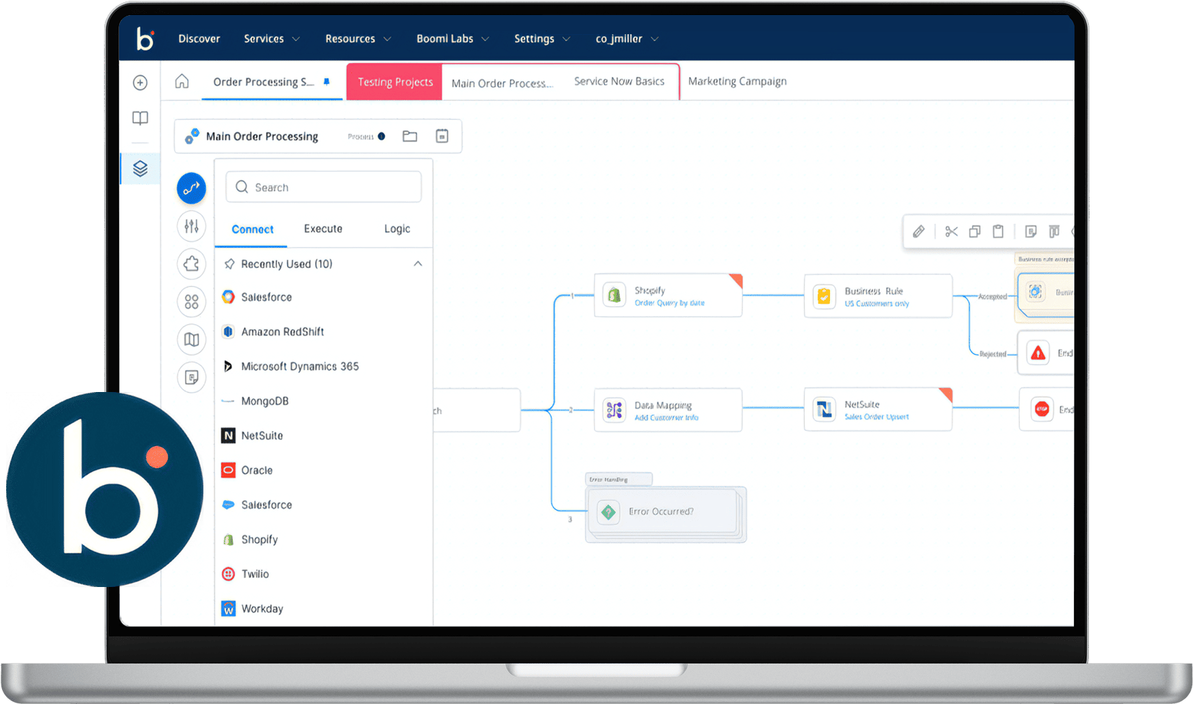Open the book icon in left sidebar
The image size is (1193, 704).
[140, 118]
